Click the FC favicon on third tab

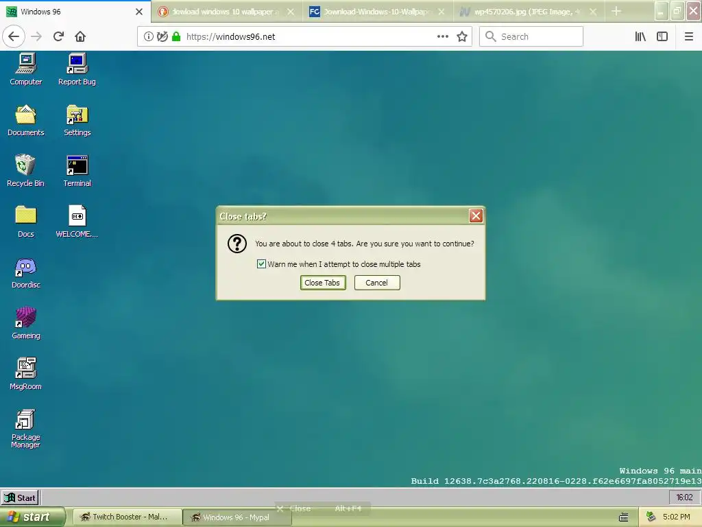pos(315,12)
